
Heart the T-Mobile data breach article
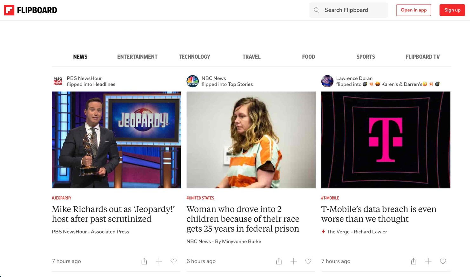443,261
